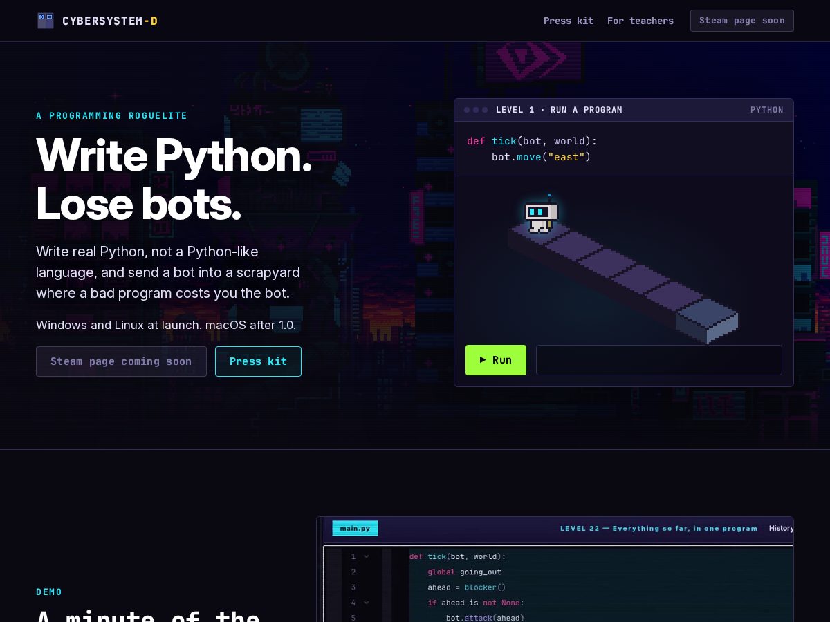Collapse the fold chevron on line 4
This screenshot has height=622, width=830.
[367, 603]
